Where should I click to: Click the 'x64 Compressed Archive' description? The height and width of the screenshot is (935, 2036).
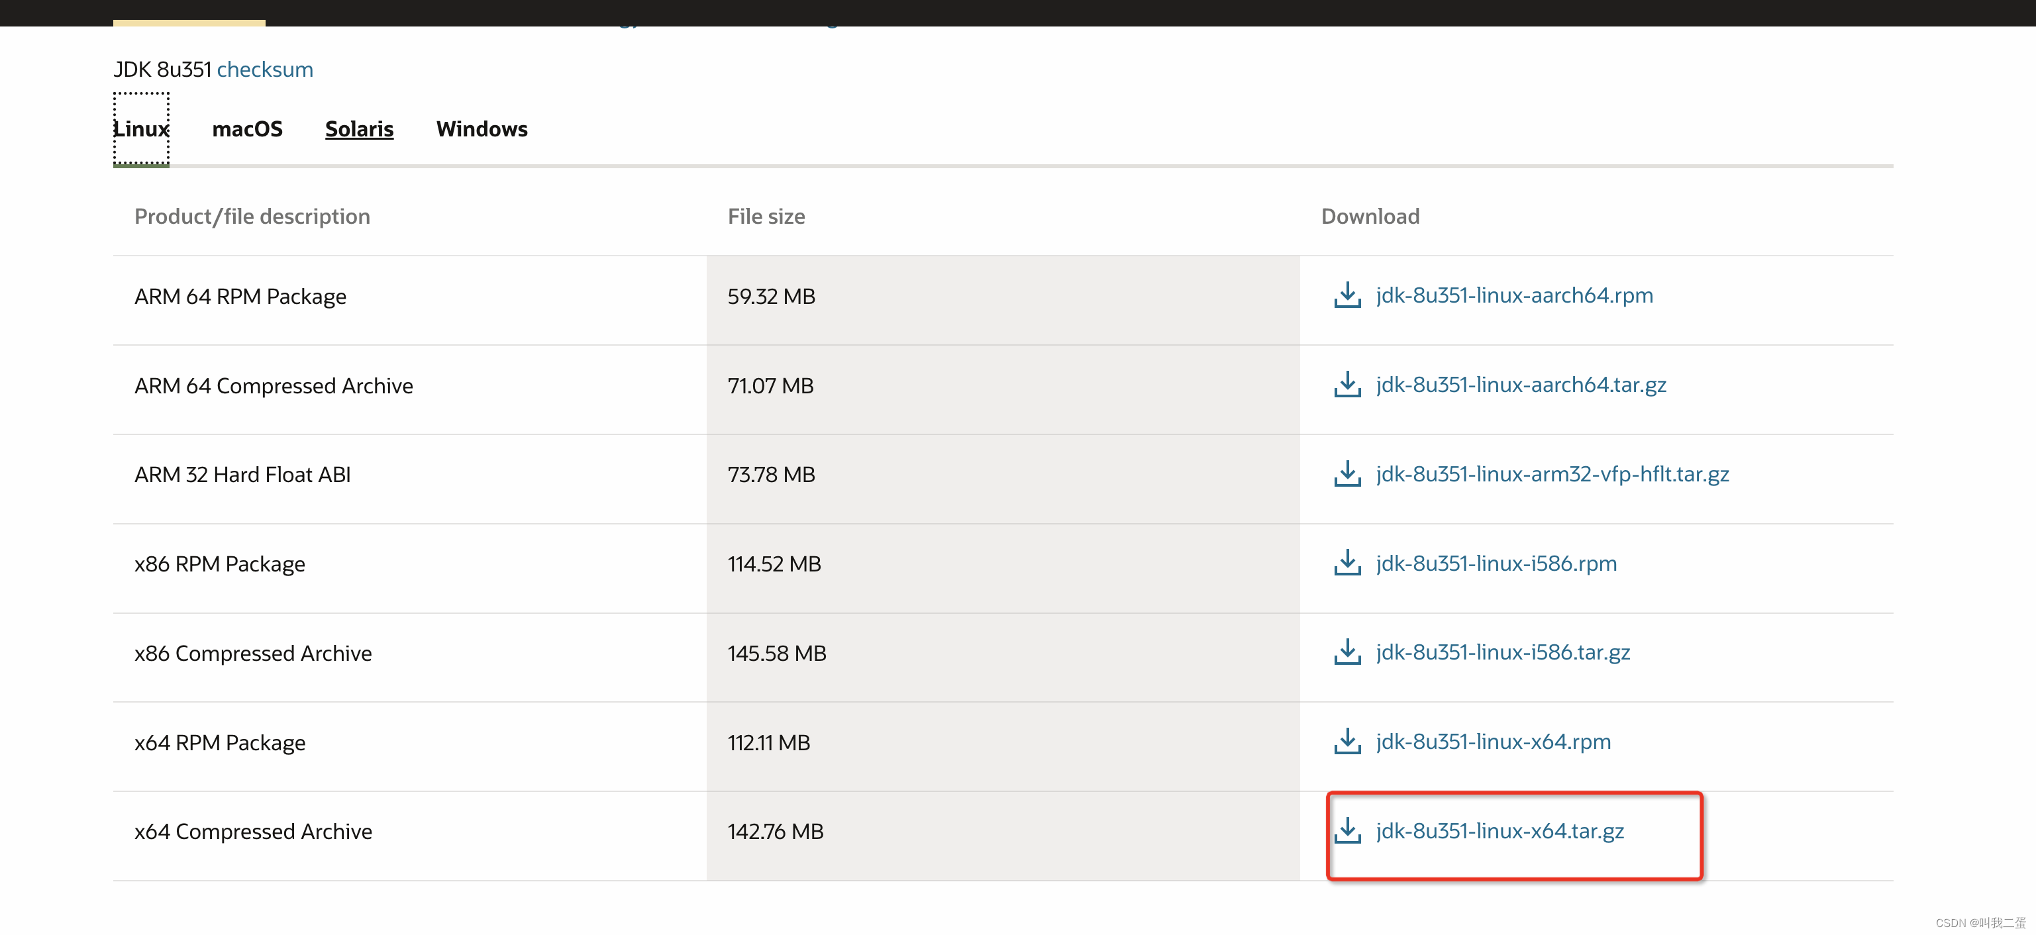(x=253, y=832)
